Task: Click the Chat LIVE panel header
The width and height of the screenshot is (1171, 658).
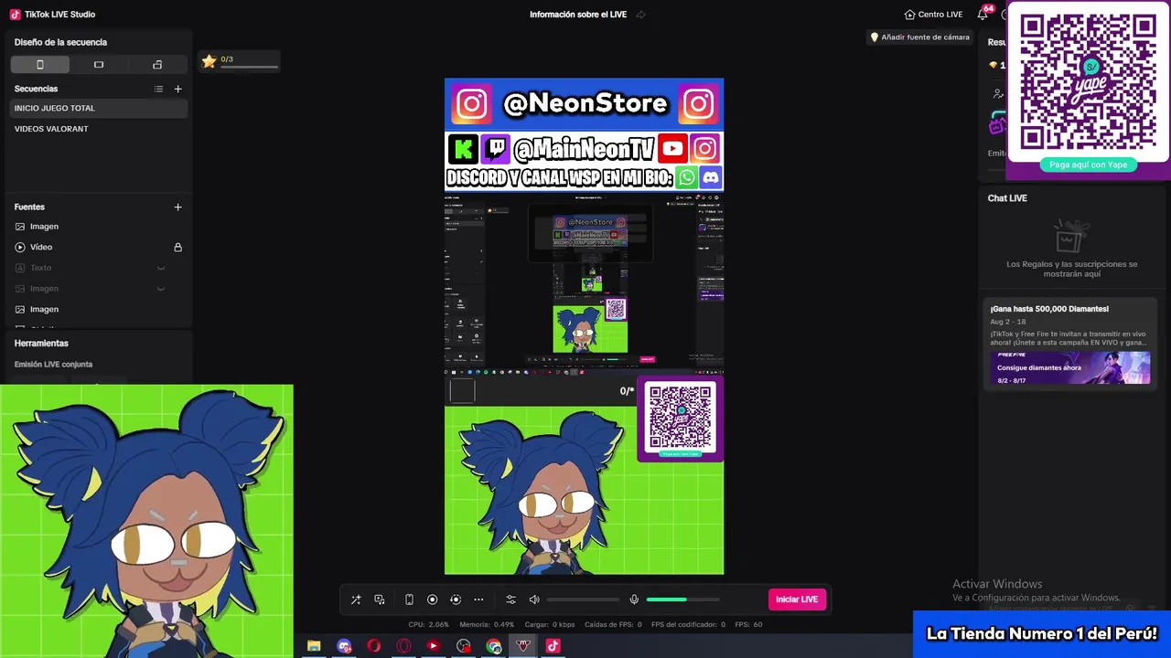Action: pos(1007,198)
